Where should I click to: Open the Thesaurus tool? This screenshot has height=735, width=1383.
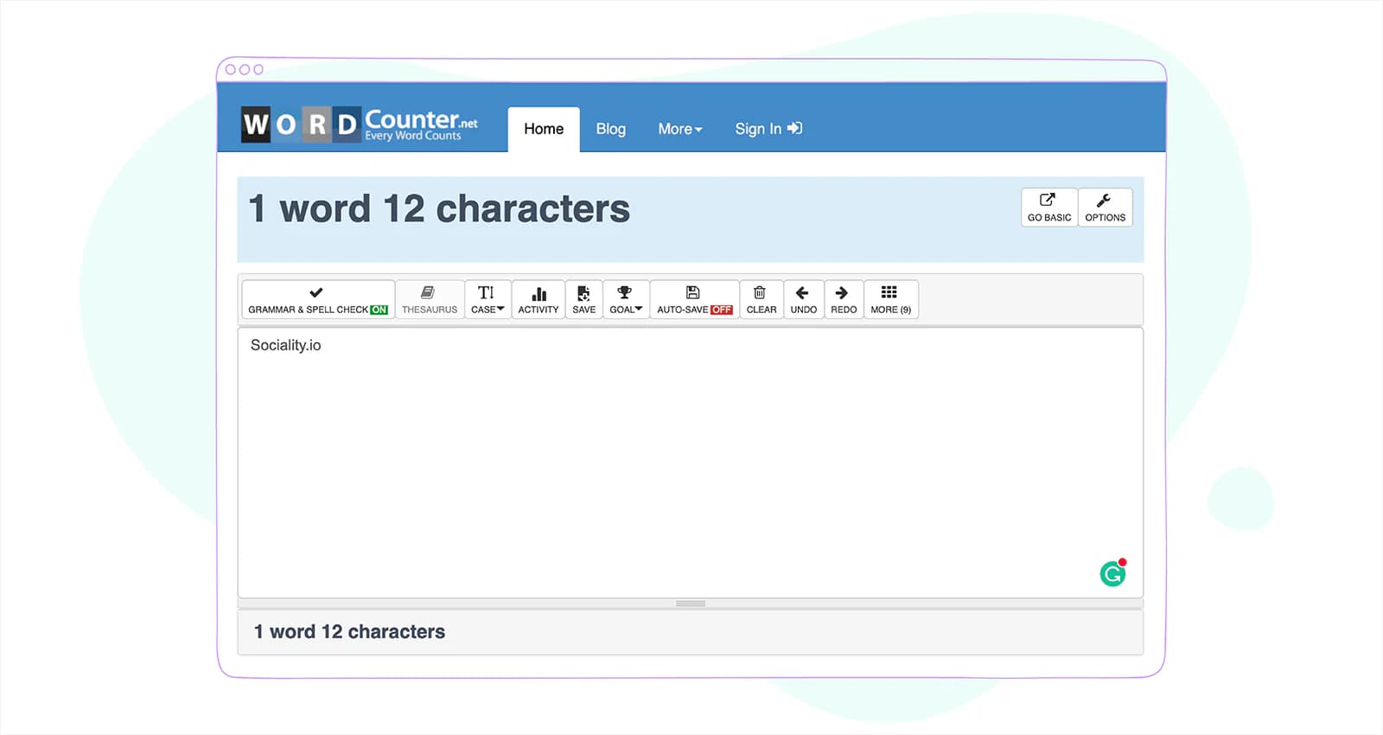coord(430,299)
